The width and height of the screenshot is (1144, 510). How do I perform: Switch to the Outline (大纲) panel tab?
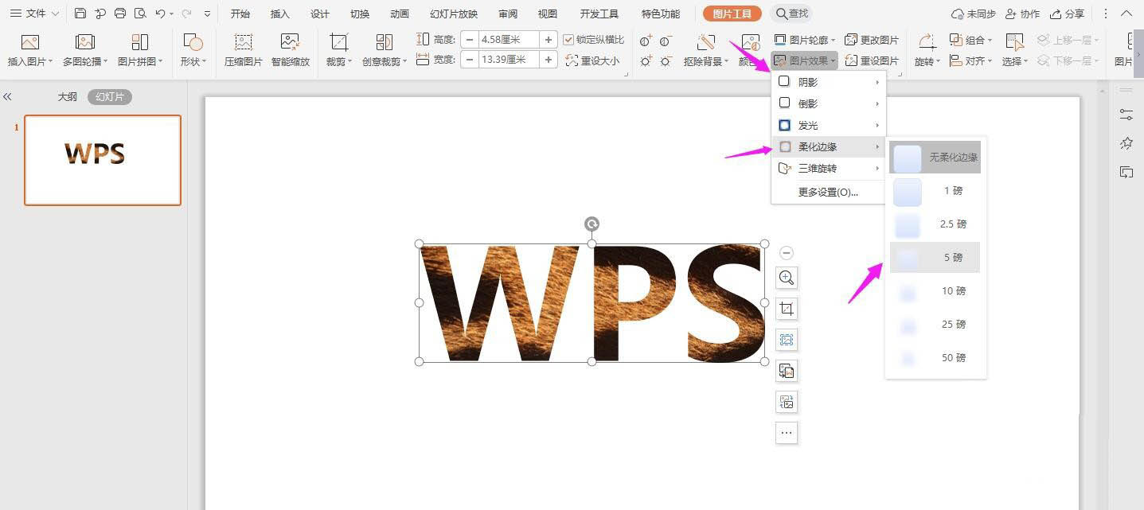pos(68,97)
